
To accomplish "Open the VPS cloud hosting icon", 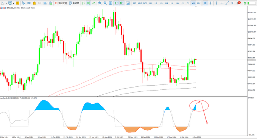I will pos(45,3).
